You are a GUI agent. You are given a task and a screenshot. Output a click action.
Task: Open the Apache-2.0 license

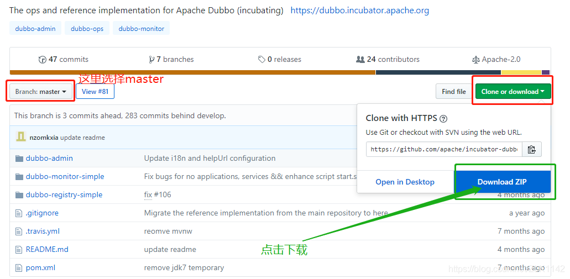(x=496, y=59)
